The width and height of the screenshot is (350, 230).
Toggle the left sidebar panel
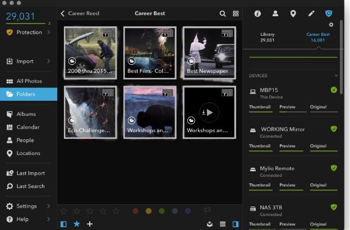pos(63,224)
